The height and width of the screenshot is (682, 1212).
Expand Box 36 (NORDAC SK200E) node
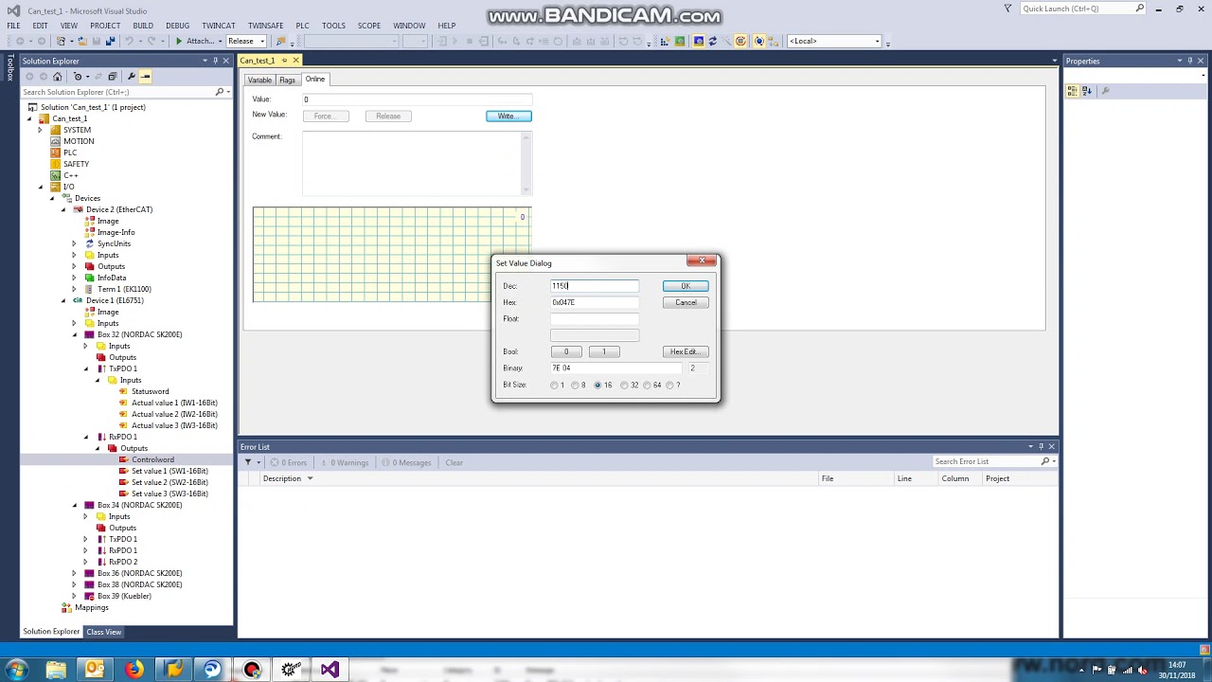(75, 573)
